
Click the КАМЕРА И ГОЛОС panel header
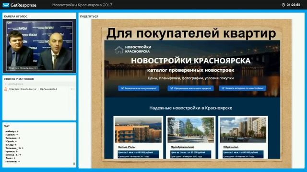coord(16,17)
